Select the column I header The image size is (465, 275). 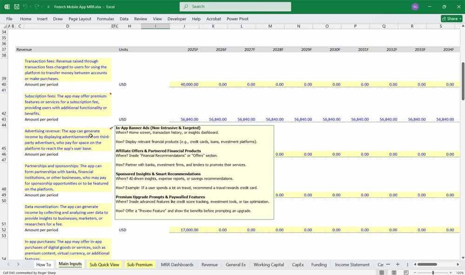pos(155,26)
